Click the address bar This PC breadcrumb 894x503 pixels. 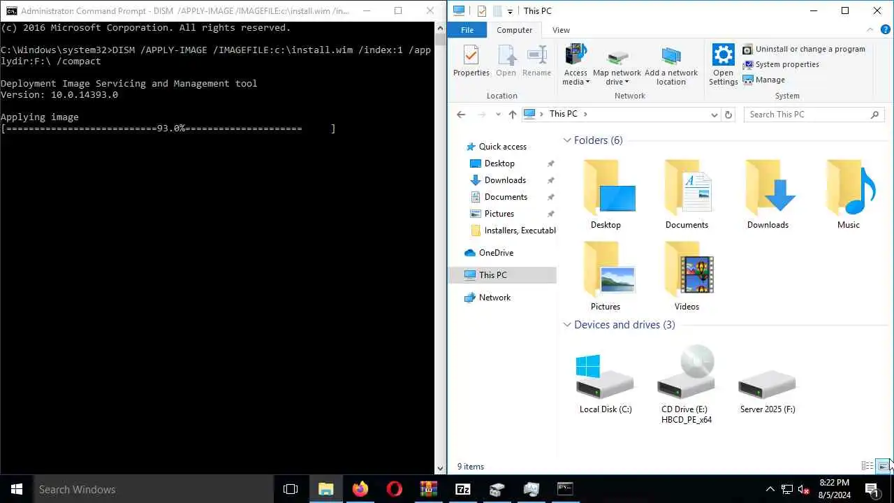click(564, 114)
